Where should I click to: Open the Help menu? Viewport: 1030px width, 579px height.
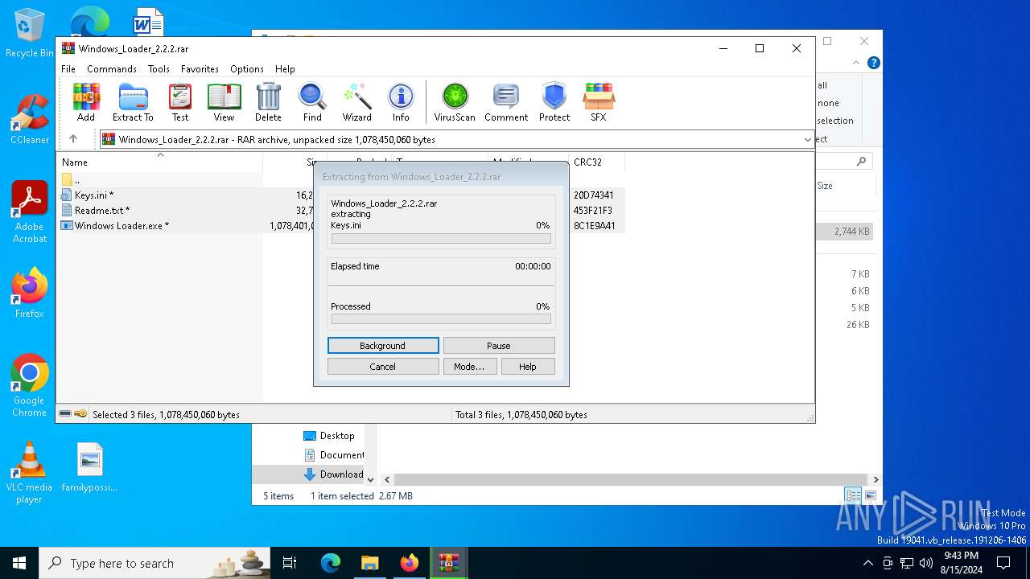click(x=285, y=69)
